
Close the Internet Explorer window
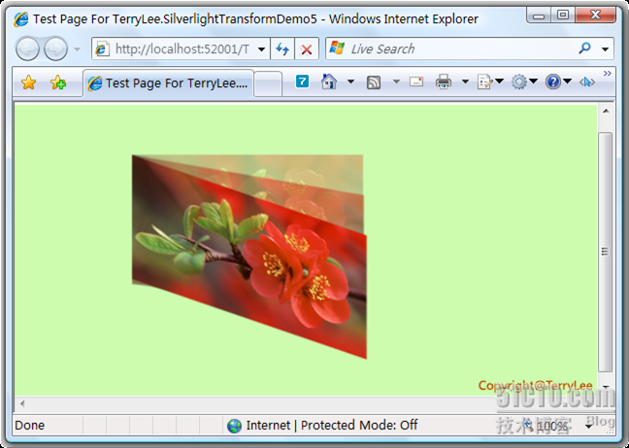(595, 16)
